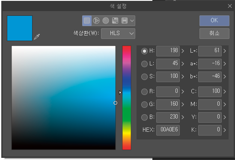Select the H radio button

tap(144, 51)
